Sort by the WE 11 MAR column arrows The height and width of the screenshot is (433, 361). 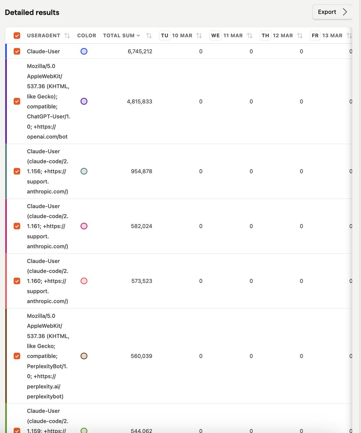pyautogui.click(x=250, y=35)
